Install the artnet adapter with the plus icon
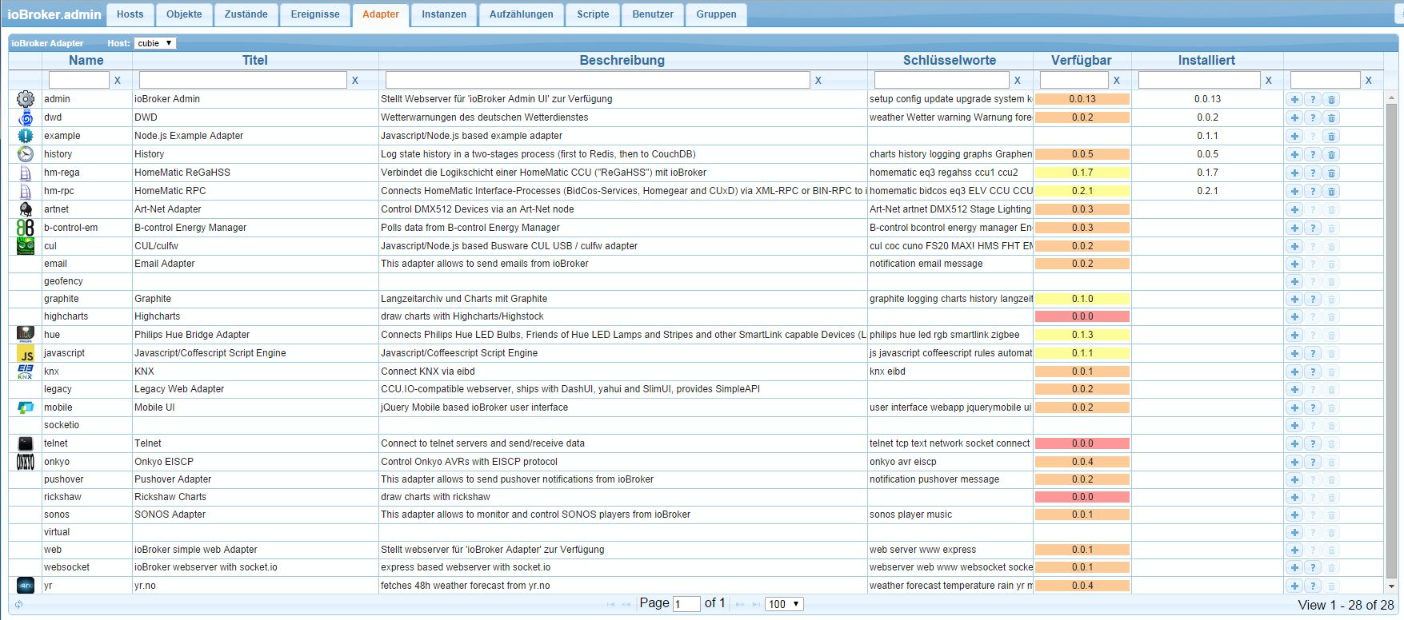Screen dimensions: 1404x620 [1294, 209]
